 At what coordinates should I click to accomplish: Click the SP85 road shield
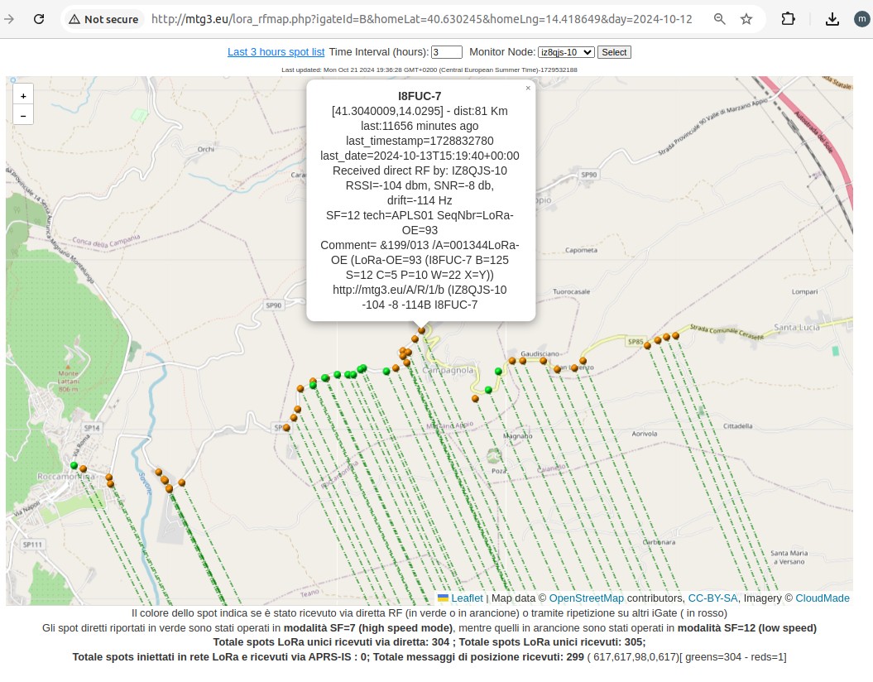[636, 341]
